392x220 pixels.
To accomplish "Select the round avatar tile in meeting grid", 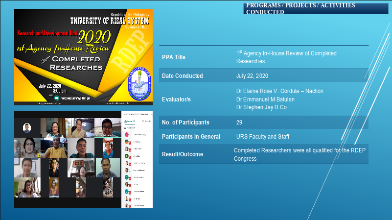I will [x=27, y=128].
